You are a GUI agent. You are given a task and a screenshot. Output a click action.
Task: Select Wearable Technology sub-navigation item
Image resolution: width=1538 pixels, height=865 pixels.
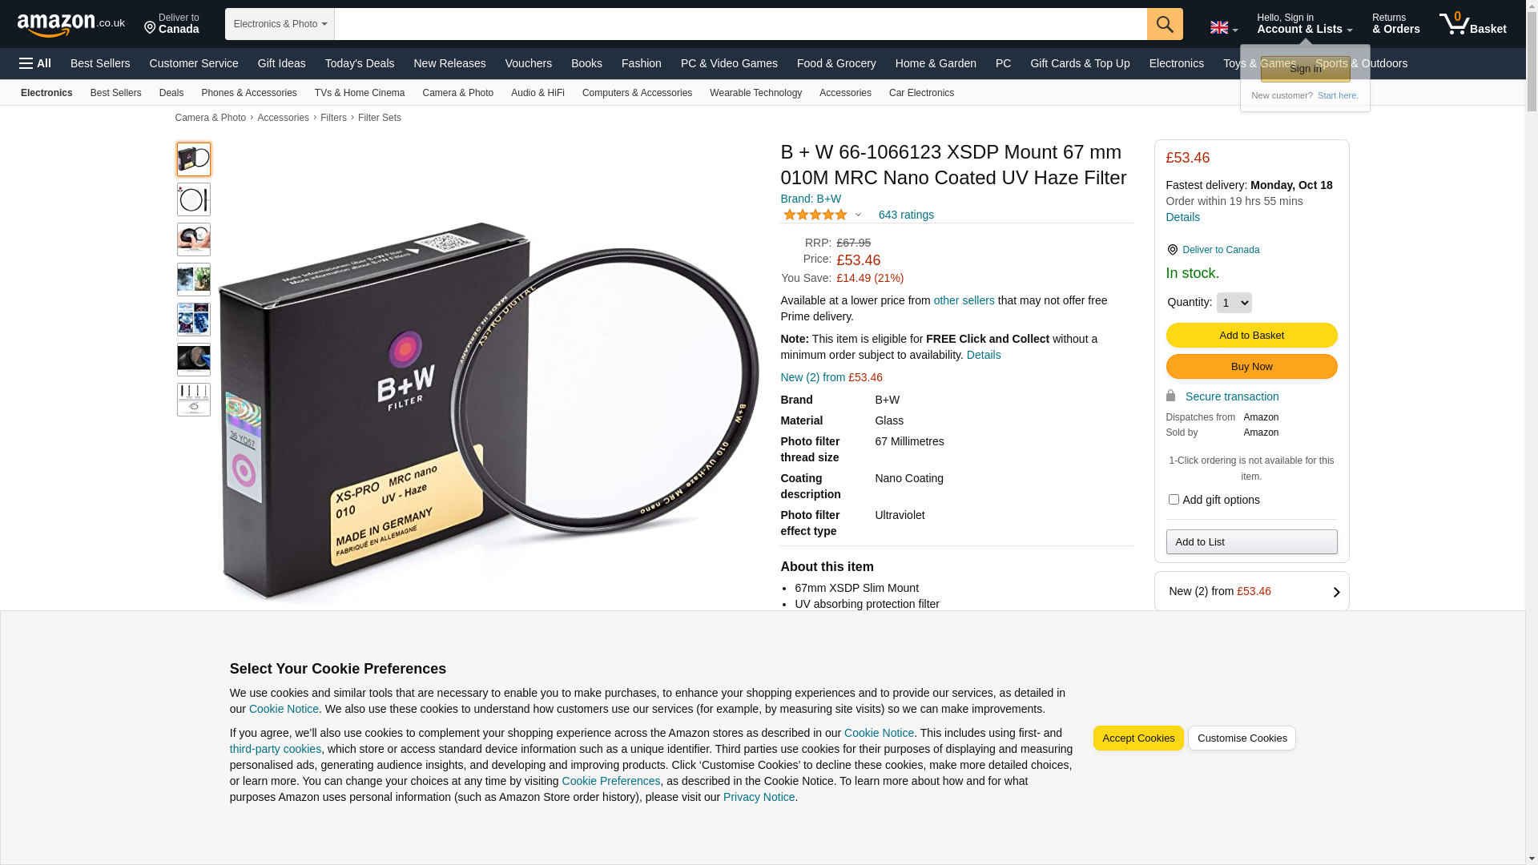click(755, 93)
